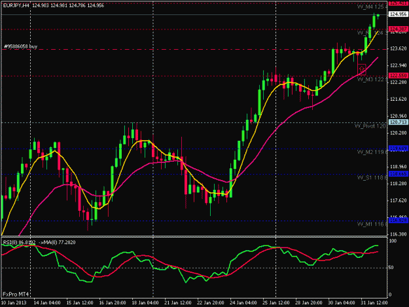Click the 25 Jan 12:00 time label
The width and height of the screenshot is (409, 307).
(x=276, y=302)
